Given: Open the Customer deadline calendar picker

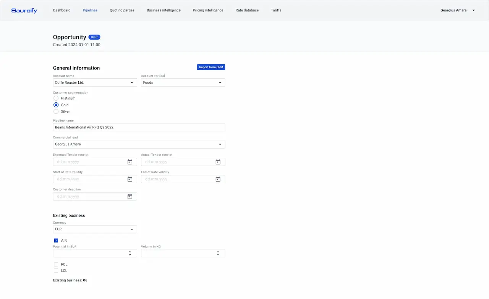Looking at the screenshot, I should (130, 196).
